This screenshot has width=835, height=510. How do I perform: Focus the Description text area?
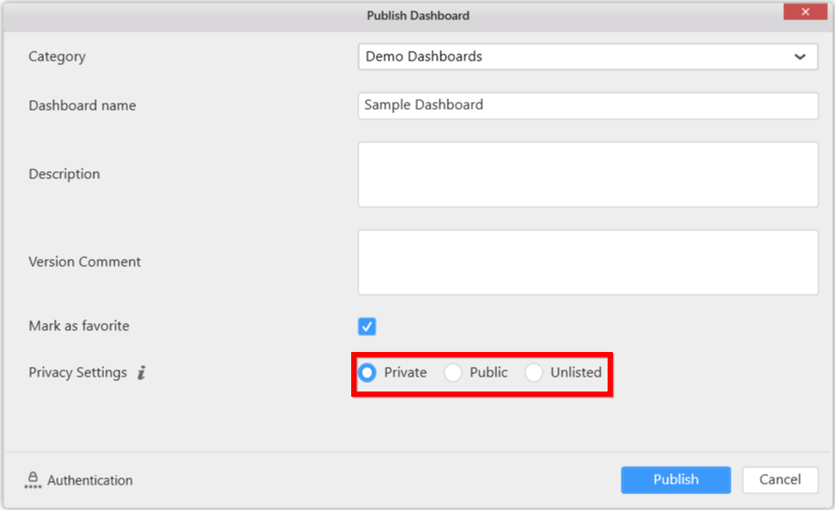click(x=588, y=175)
